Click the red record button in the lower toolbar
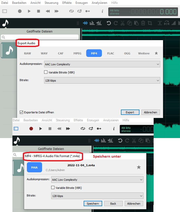Screen dimensions: 180x212 click(31, 129)
